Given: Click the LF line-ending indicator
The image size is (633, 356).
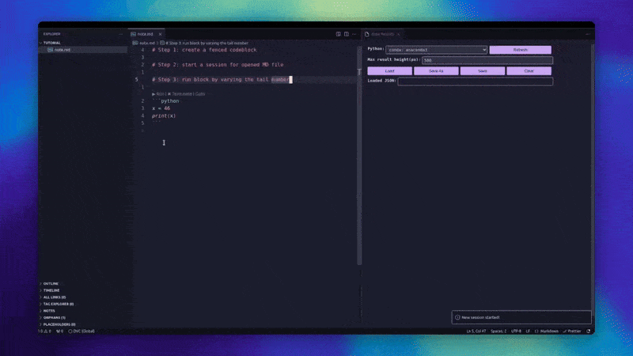Looking at the screenshot, I should (x=528, y=331).
